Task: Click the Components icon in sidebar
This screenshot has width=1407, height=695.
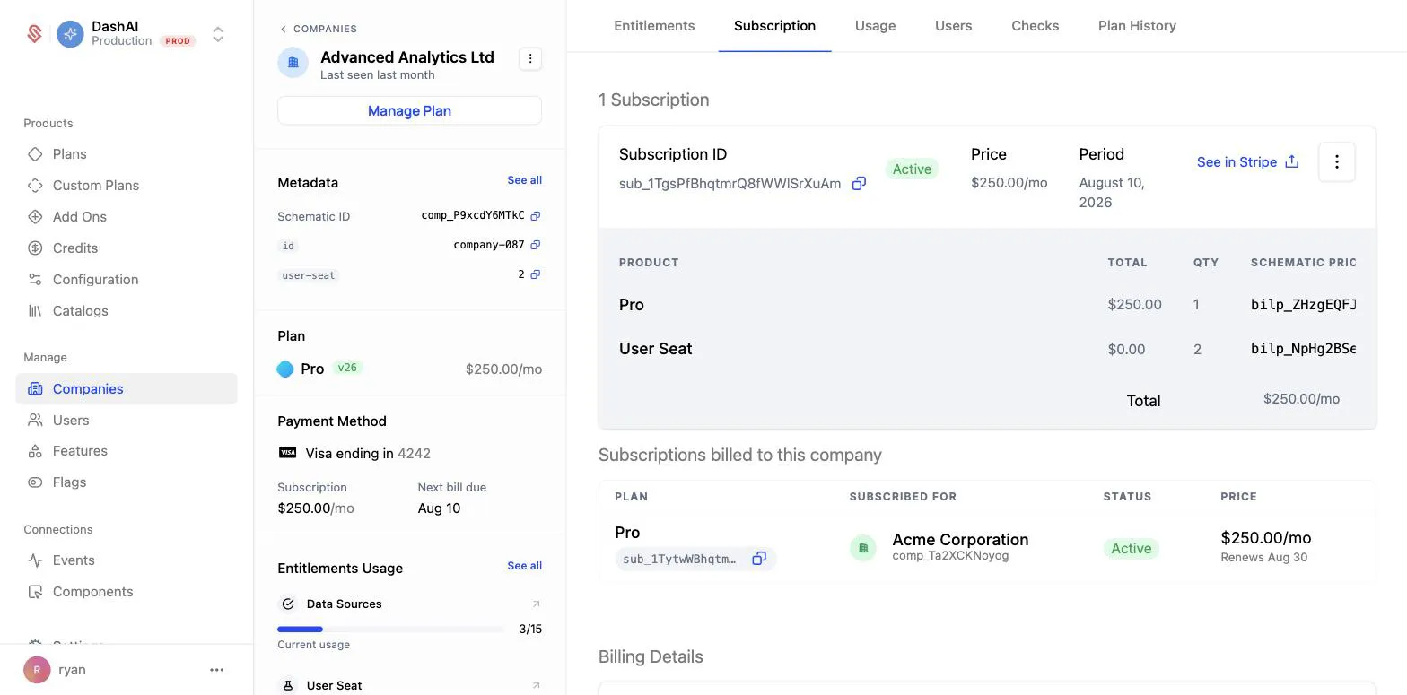Action: click(35, 592)
